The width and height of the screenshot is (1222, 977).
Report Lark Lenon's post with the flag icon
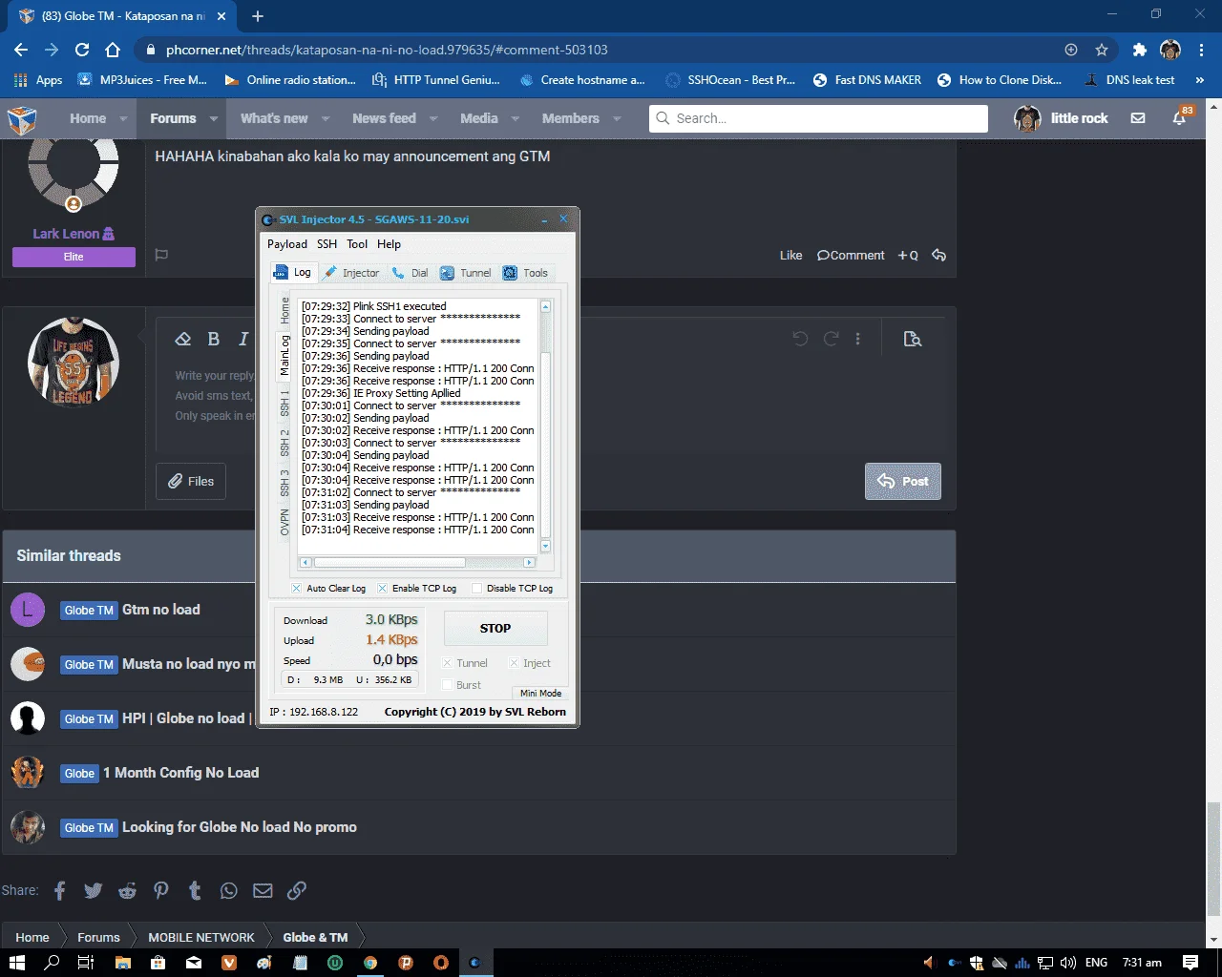pos(161,255)
